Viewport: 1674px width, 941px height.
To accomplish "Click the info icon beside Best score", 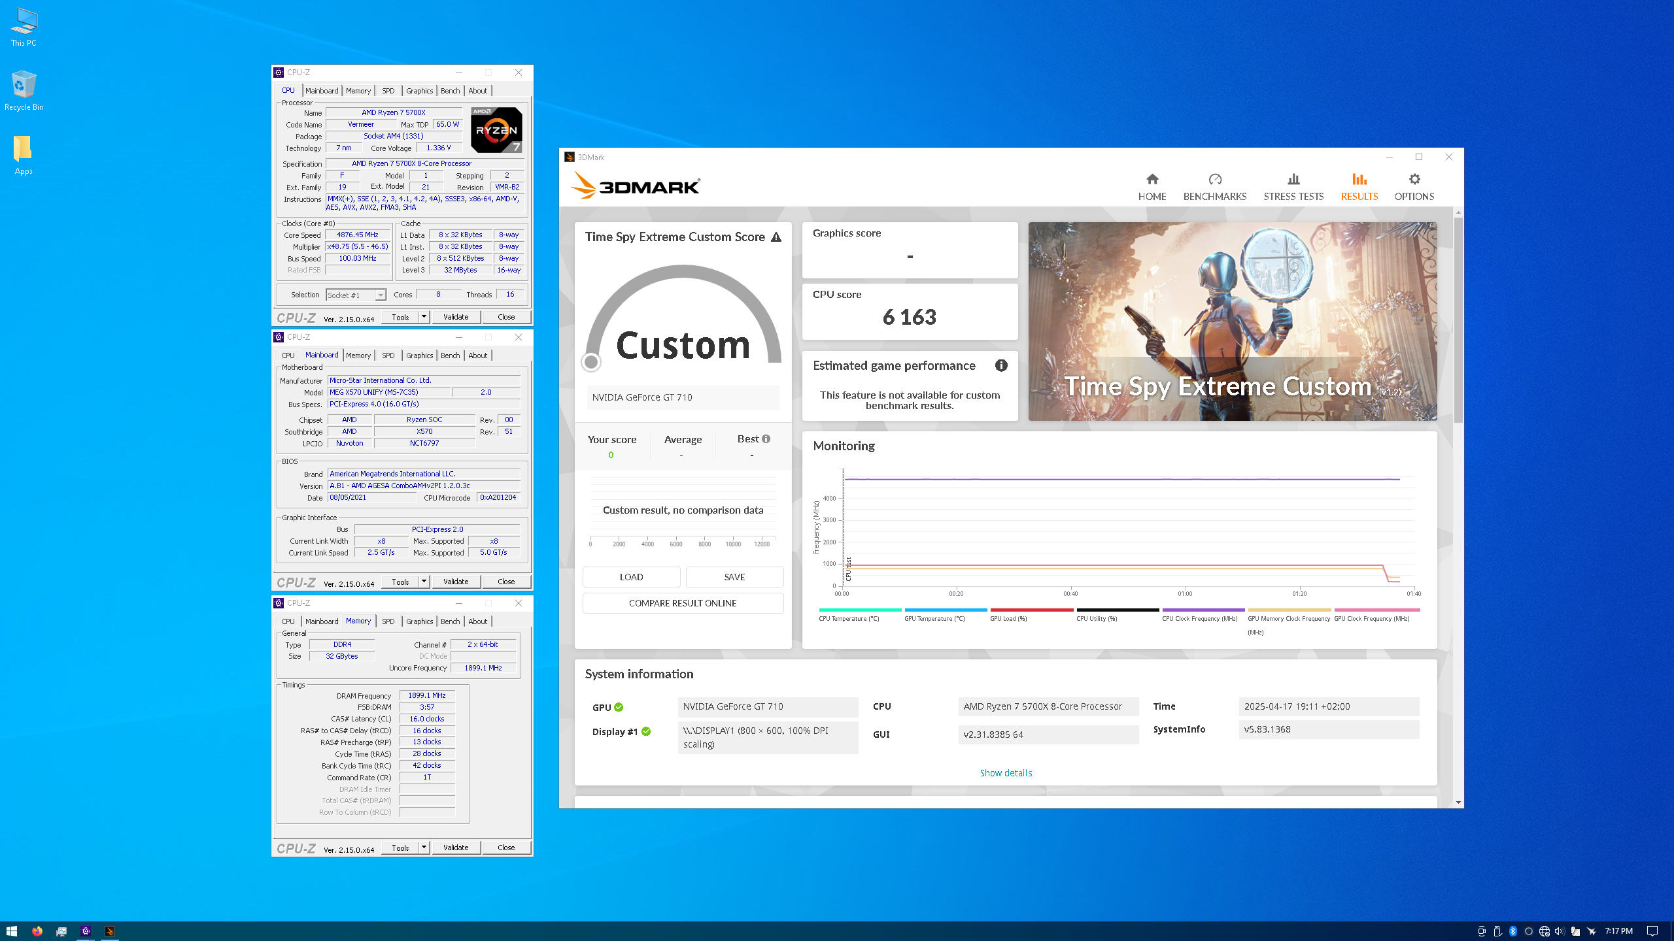I will click(766, 439).
